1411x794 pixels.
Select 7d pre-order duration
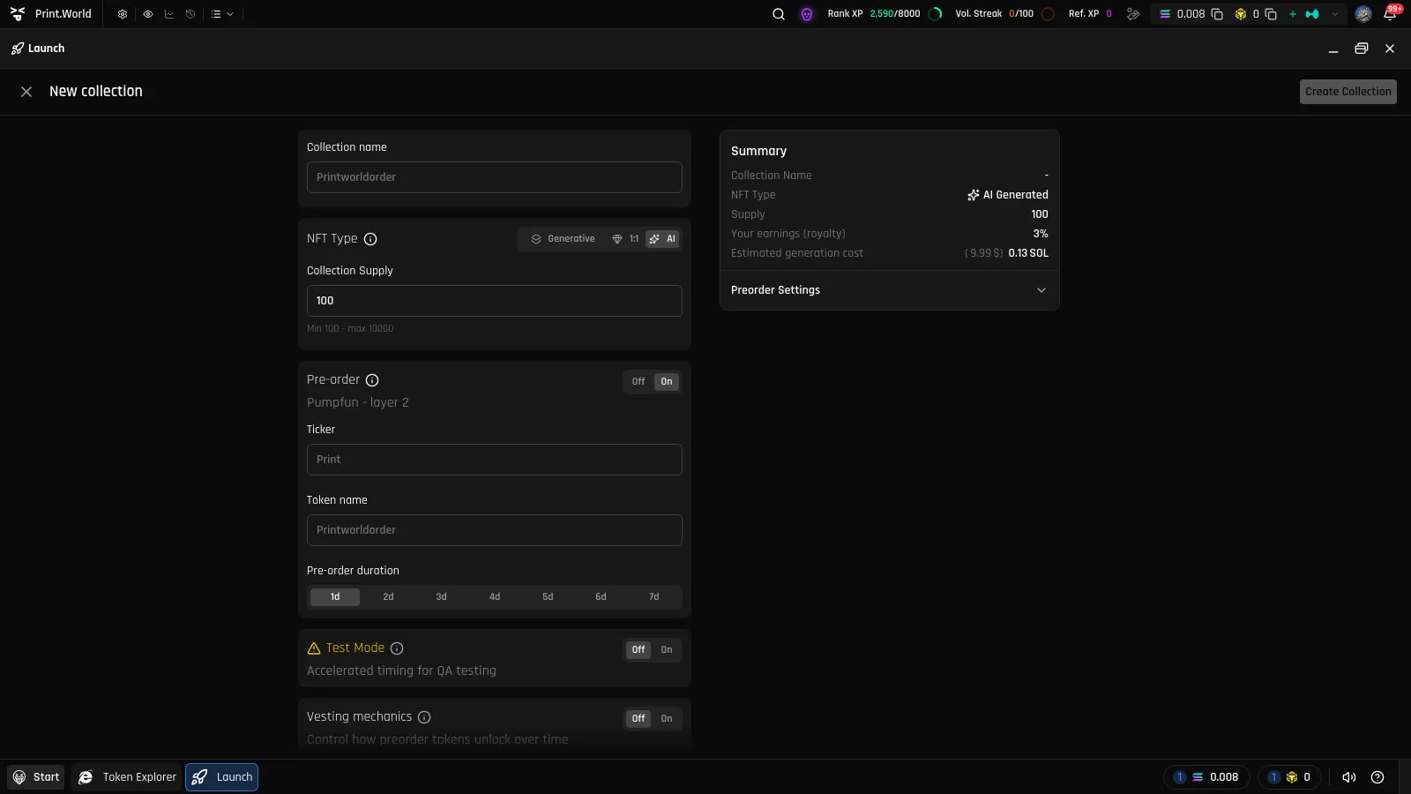[x=653, y=597]
